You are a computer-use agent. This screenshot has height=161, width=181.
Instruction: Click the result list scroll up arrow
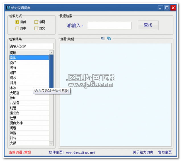(51, 53)
